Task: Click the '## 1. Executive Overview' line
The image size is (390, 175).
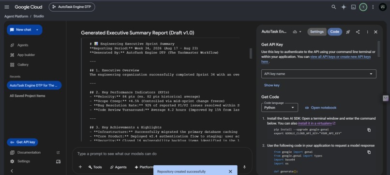Action: pos(114,70)
